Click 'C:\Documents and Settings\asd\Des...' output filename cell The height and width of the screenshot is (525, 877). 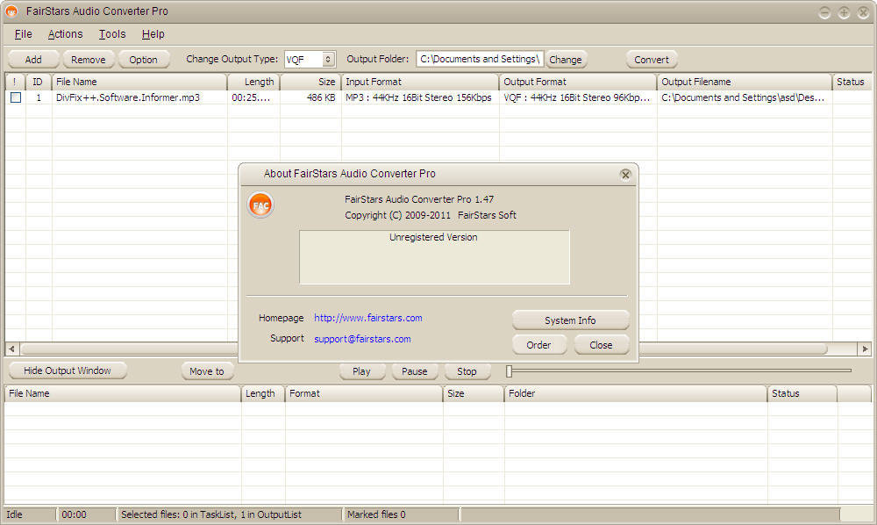coord(743,97)
